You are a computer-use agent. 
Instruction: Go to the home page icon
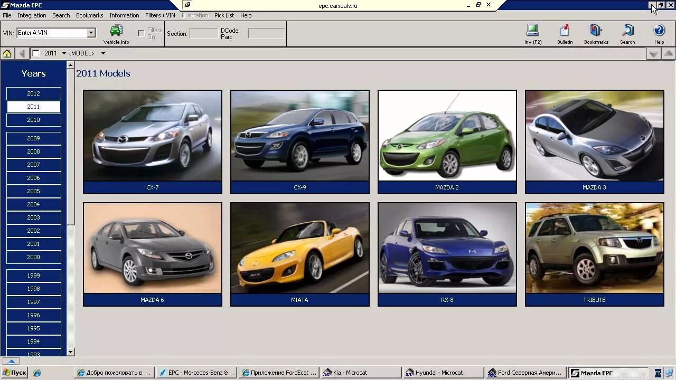(x=7, y=53)
